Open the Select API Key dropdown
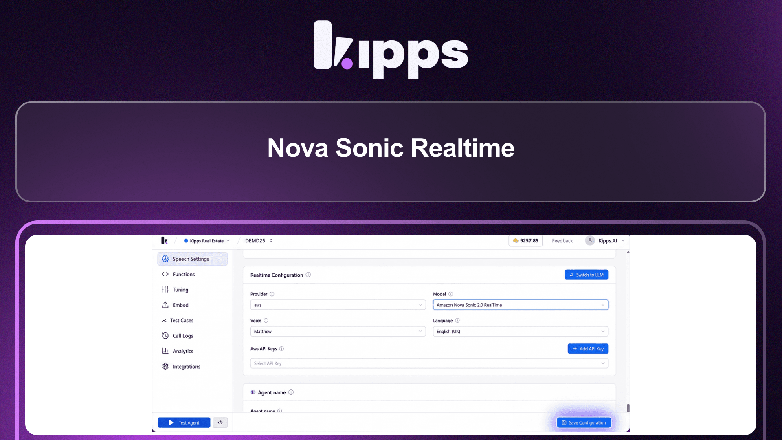Screen dimensions: 782x440 [x=429, y=363]
